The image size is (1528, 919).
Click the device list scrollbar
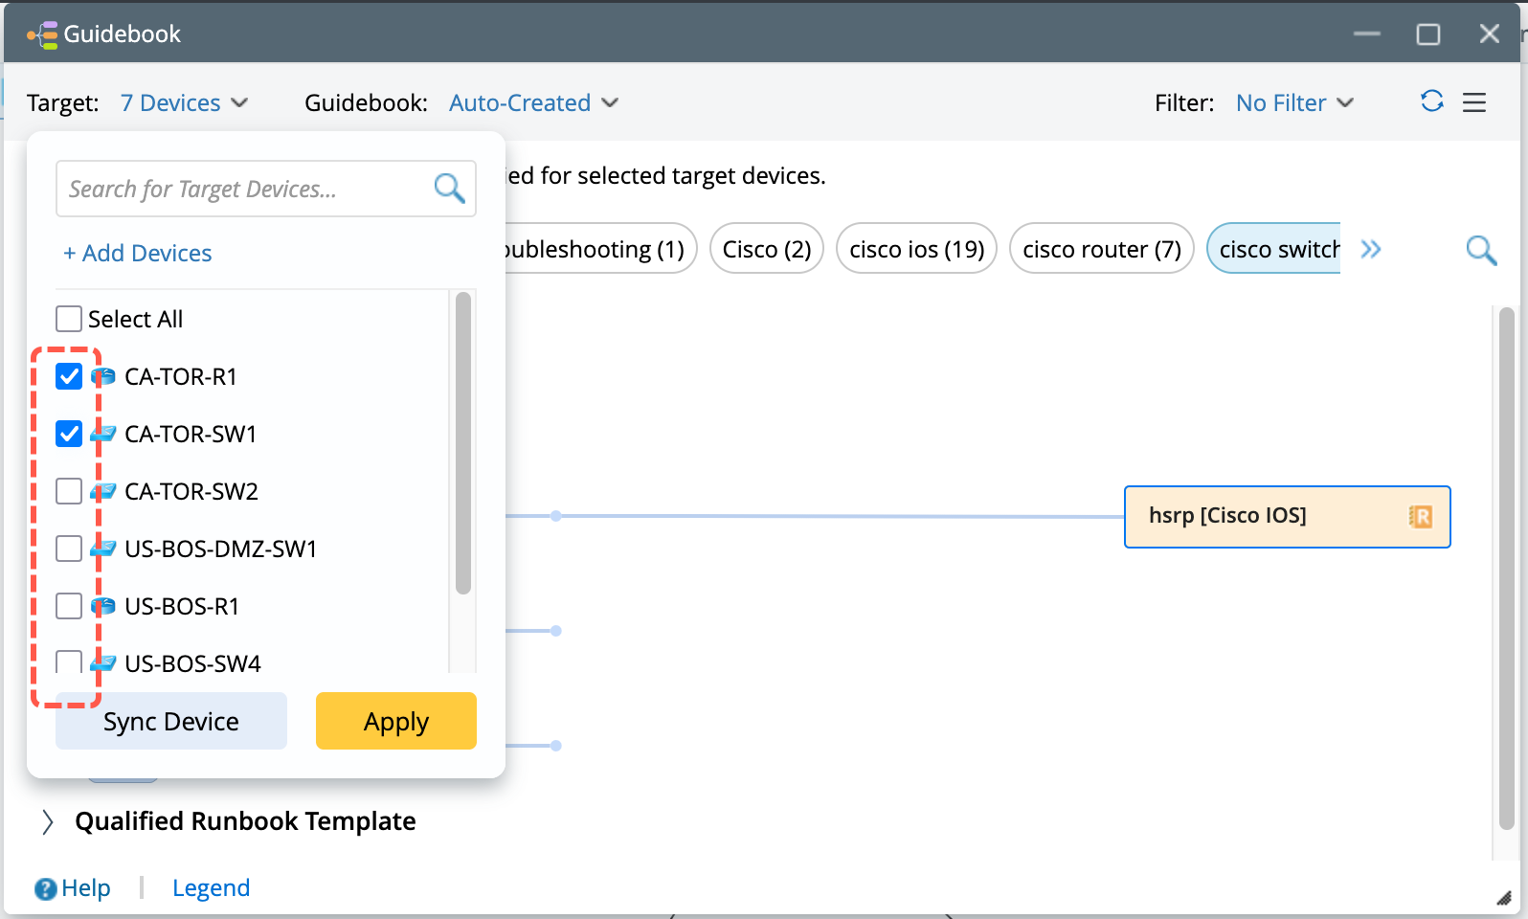point(463,442)
